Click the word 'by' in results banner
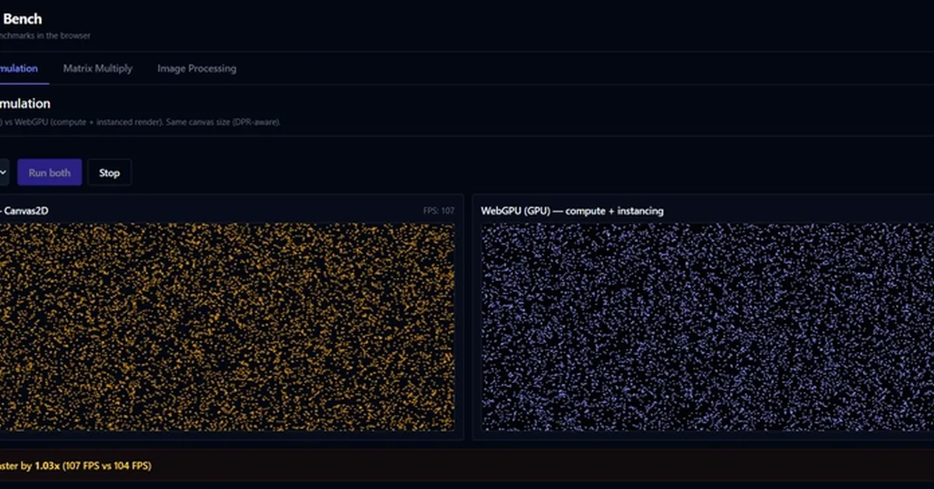Screen dimensions: 934x489 click(x=26, y=466)
